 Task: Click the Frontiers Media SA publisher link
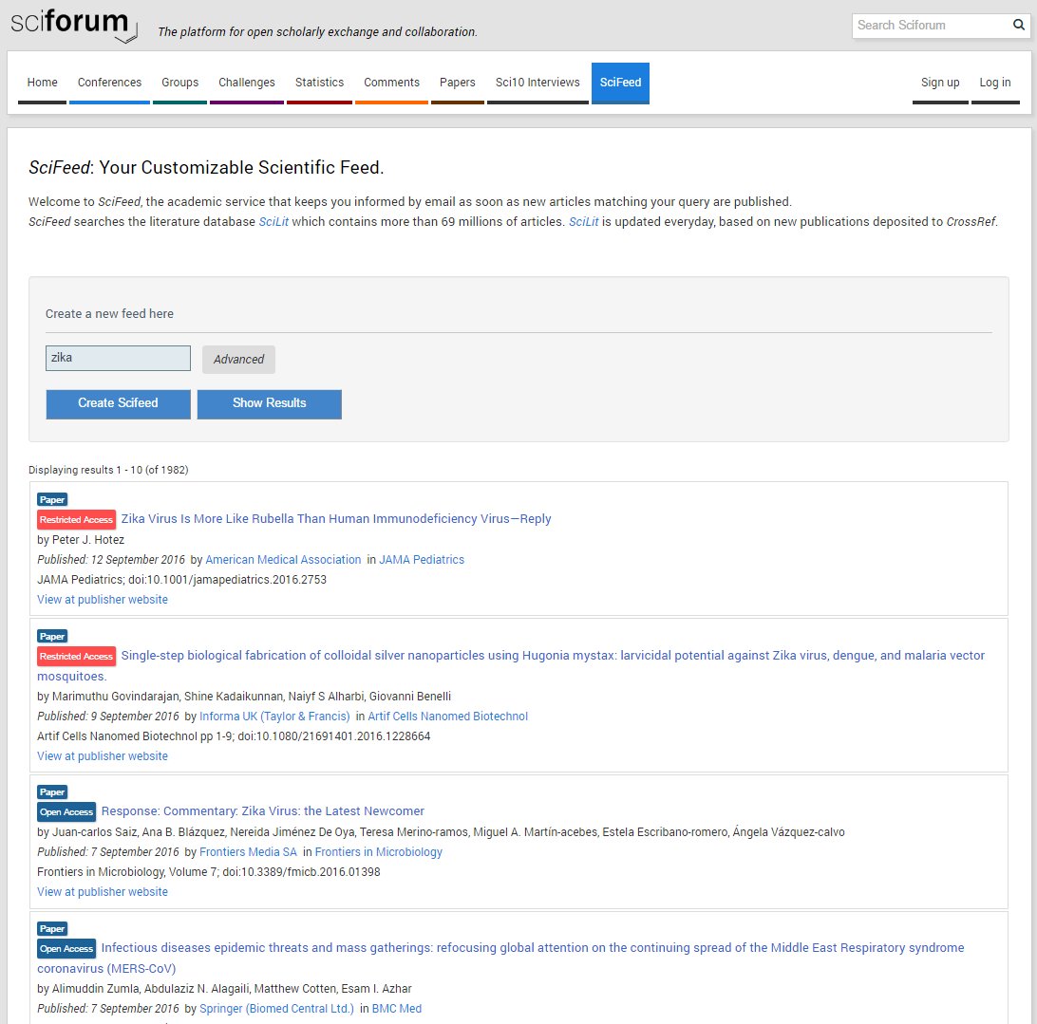click(x=248, y=852)
